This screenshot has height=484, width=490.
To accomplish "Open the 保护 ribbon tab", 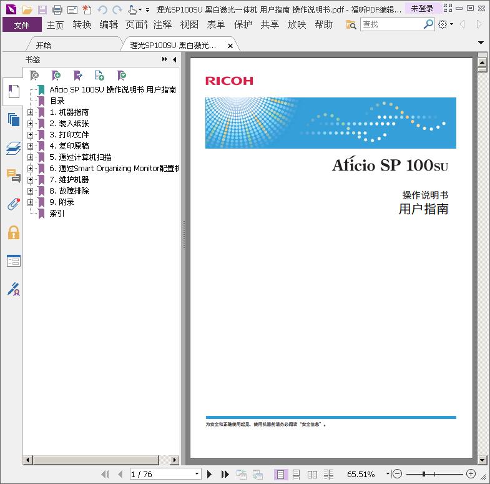I will 243,25.
